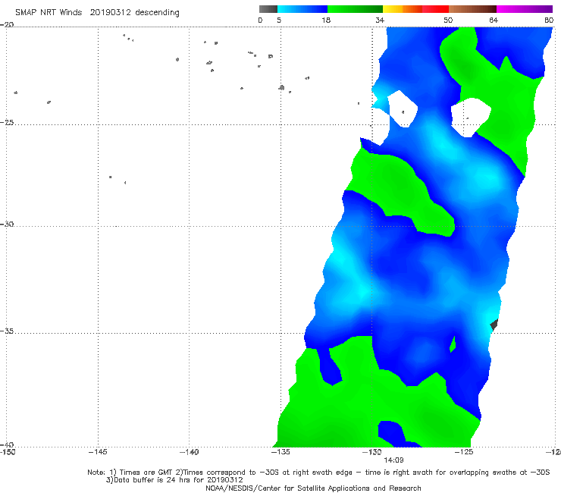Click the color bar label "64"
This screenshot has width=561, height=493.
click(x=494, y=20)
